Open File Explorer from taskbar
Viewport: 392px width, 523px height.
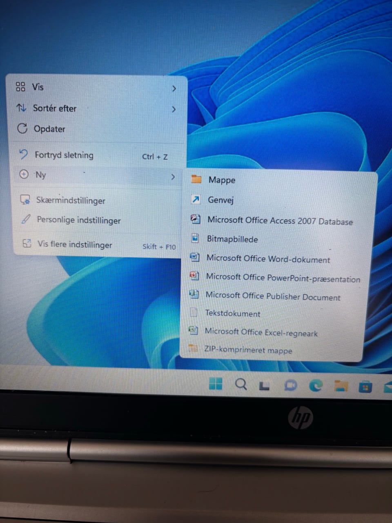point(341,386)
